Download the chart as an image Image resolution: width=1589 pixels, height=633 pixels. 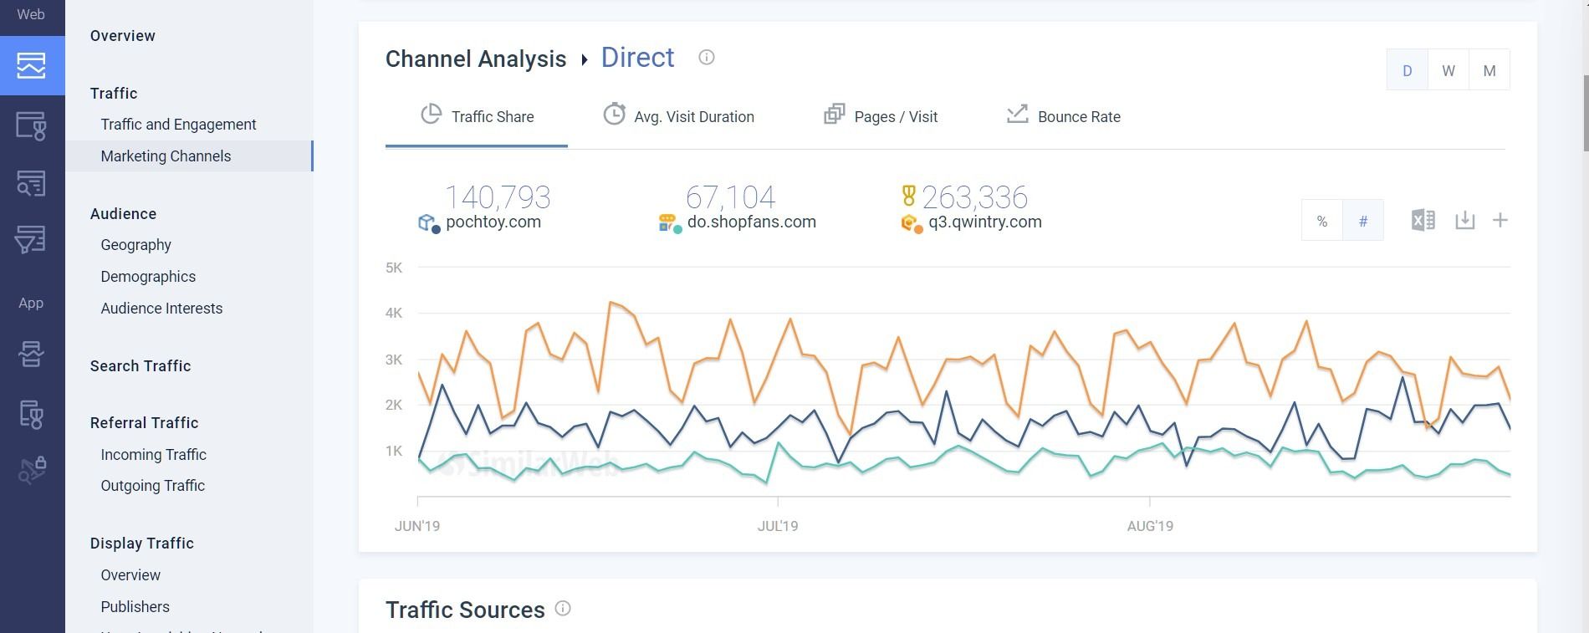tap(1464, 220)
